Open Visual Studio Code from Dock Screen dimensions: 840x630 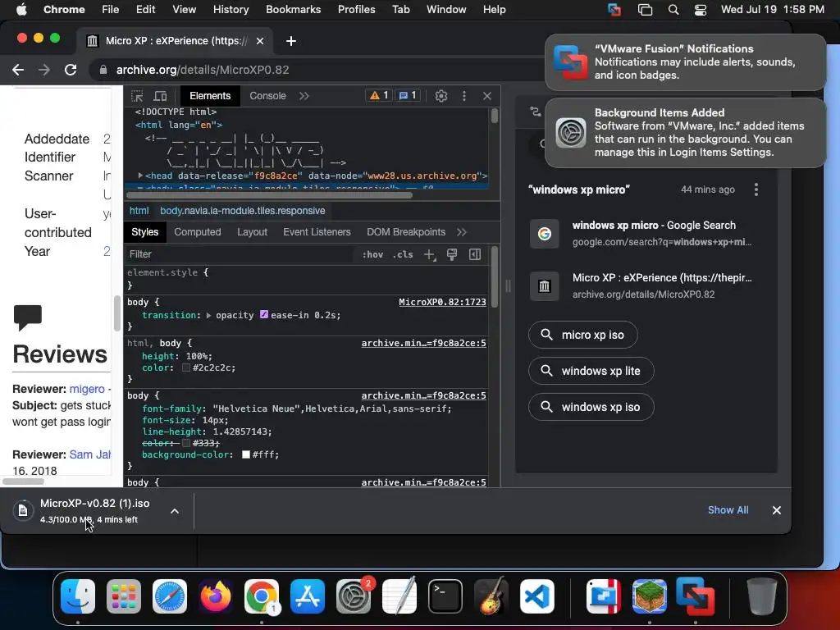tap(536, 596)
